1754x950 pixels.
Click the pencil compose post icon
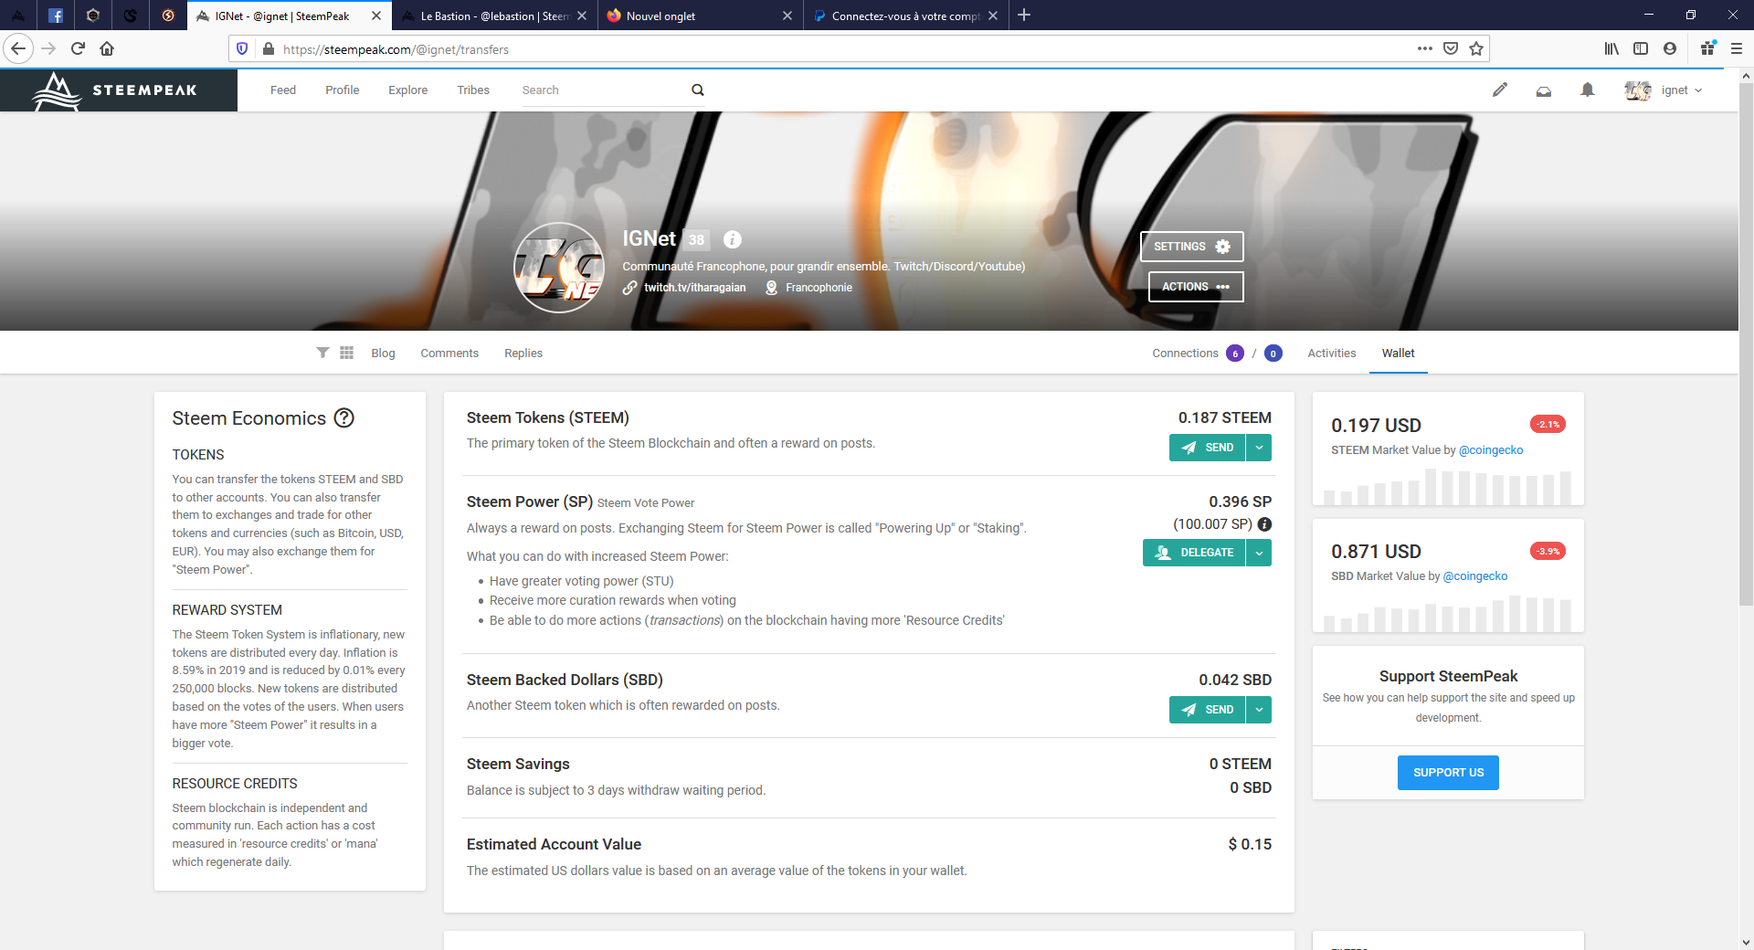[x=1499, y=90]
